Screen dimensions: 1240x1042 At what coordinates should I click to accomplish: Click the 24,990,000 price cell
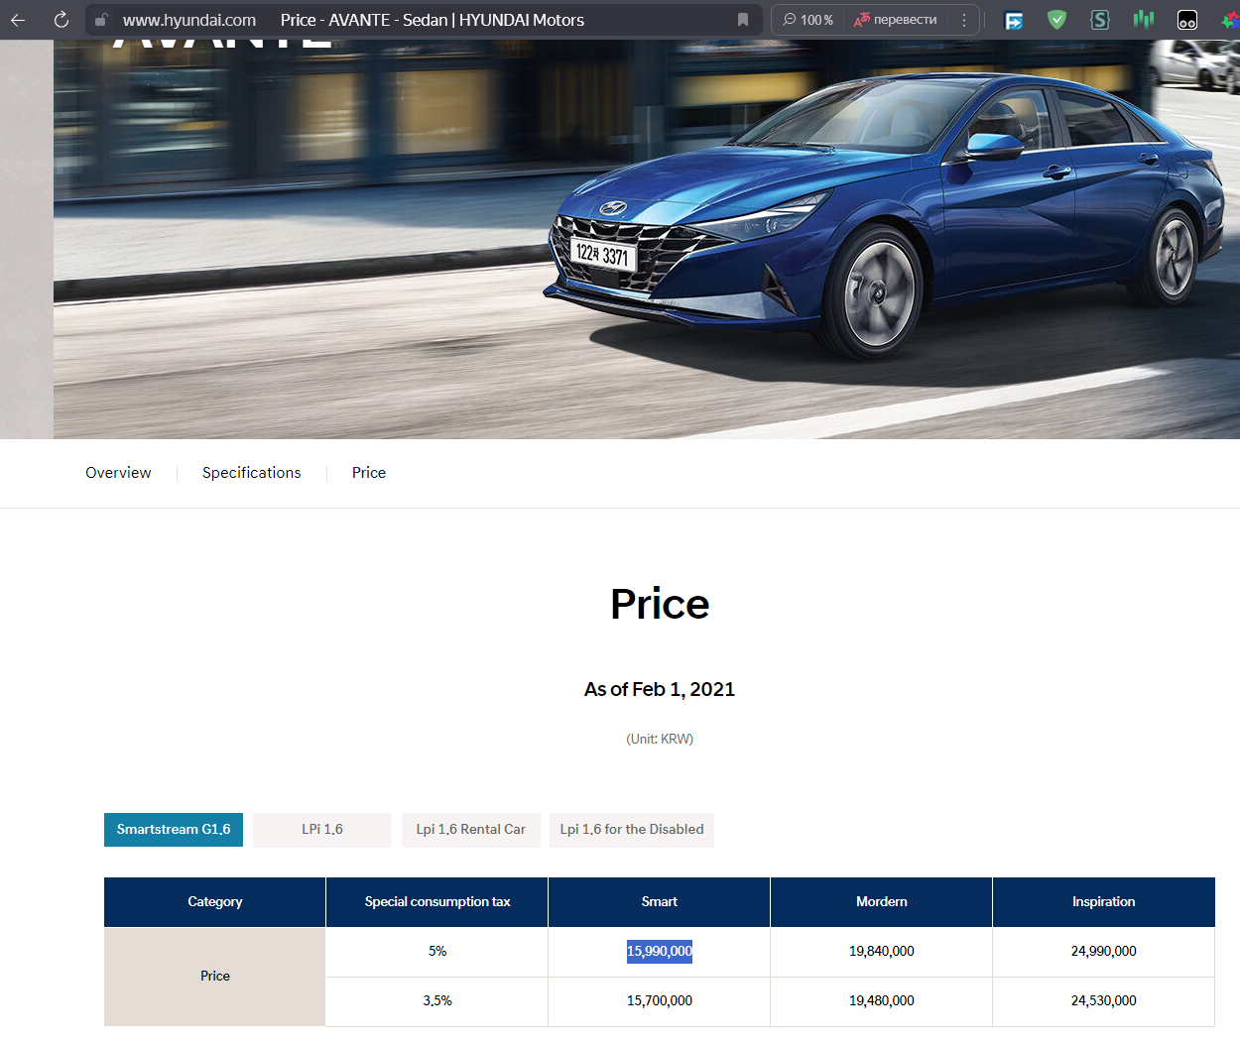pos(1104,952)
